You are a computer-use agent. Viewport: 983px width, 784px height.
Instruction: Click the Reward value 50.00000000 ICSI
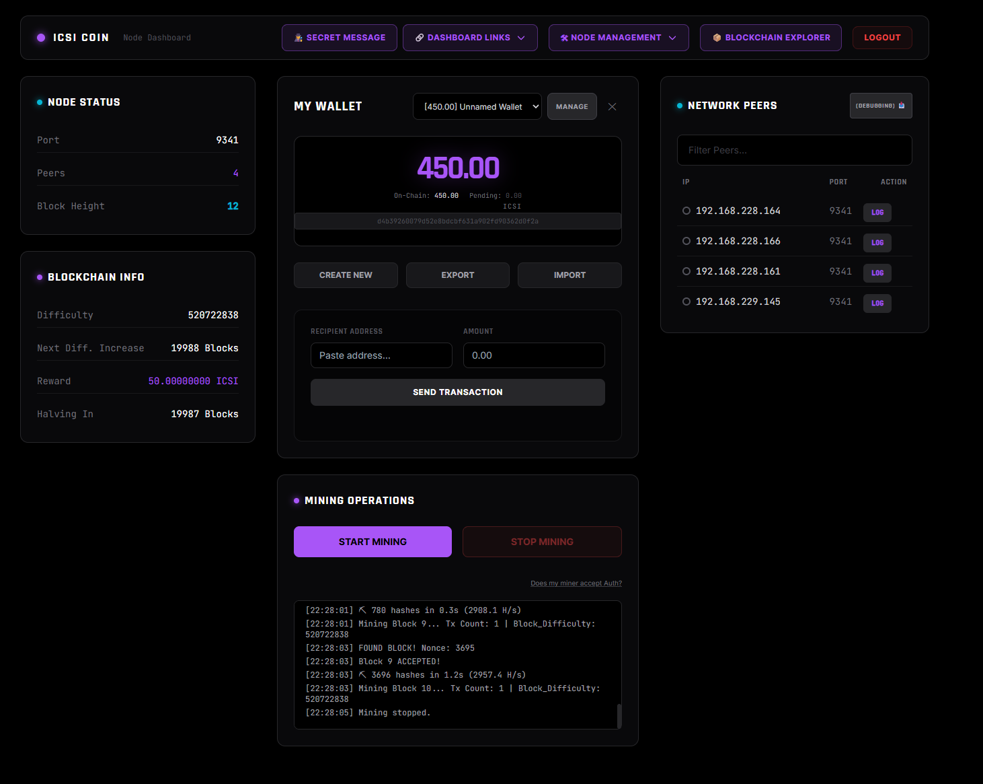tap(194, 381)
